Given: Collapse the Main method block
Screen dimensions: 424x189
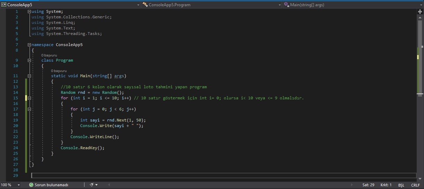Looking at the screenshot, I should pos(29,76).
